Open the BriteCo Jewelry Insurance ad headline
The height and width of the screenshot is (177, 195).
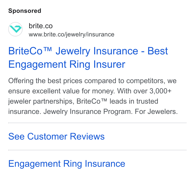click(x=88, y=57)
